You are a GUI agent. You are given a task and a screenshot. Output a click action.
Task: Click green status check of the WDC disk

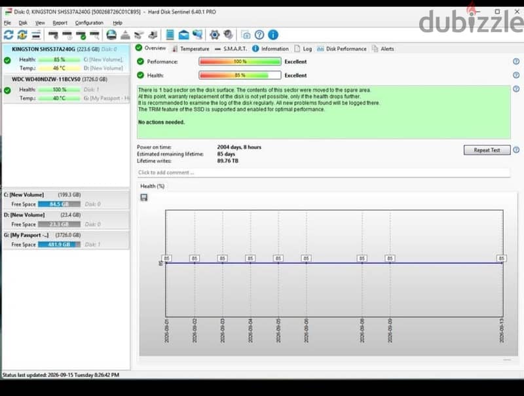7,90
